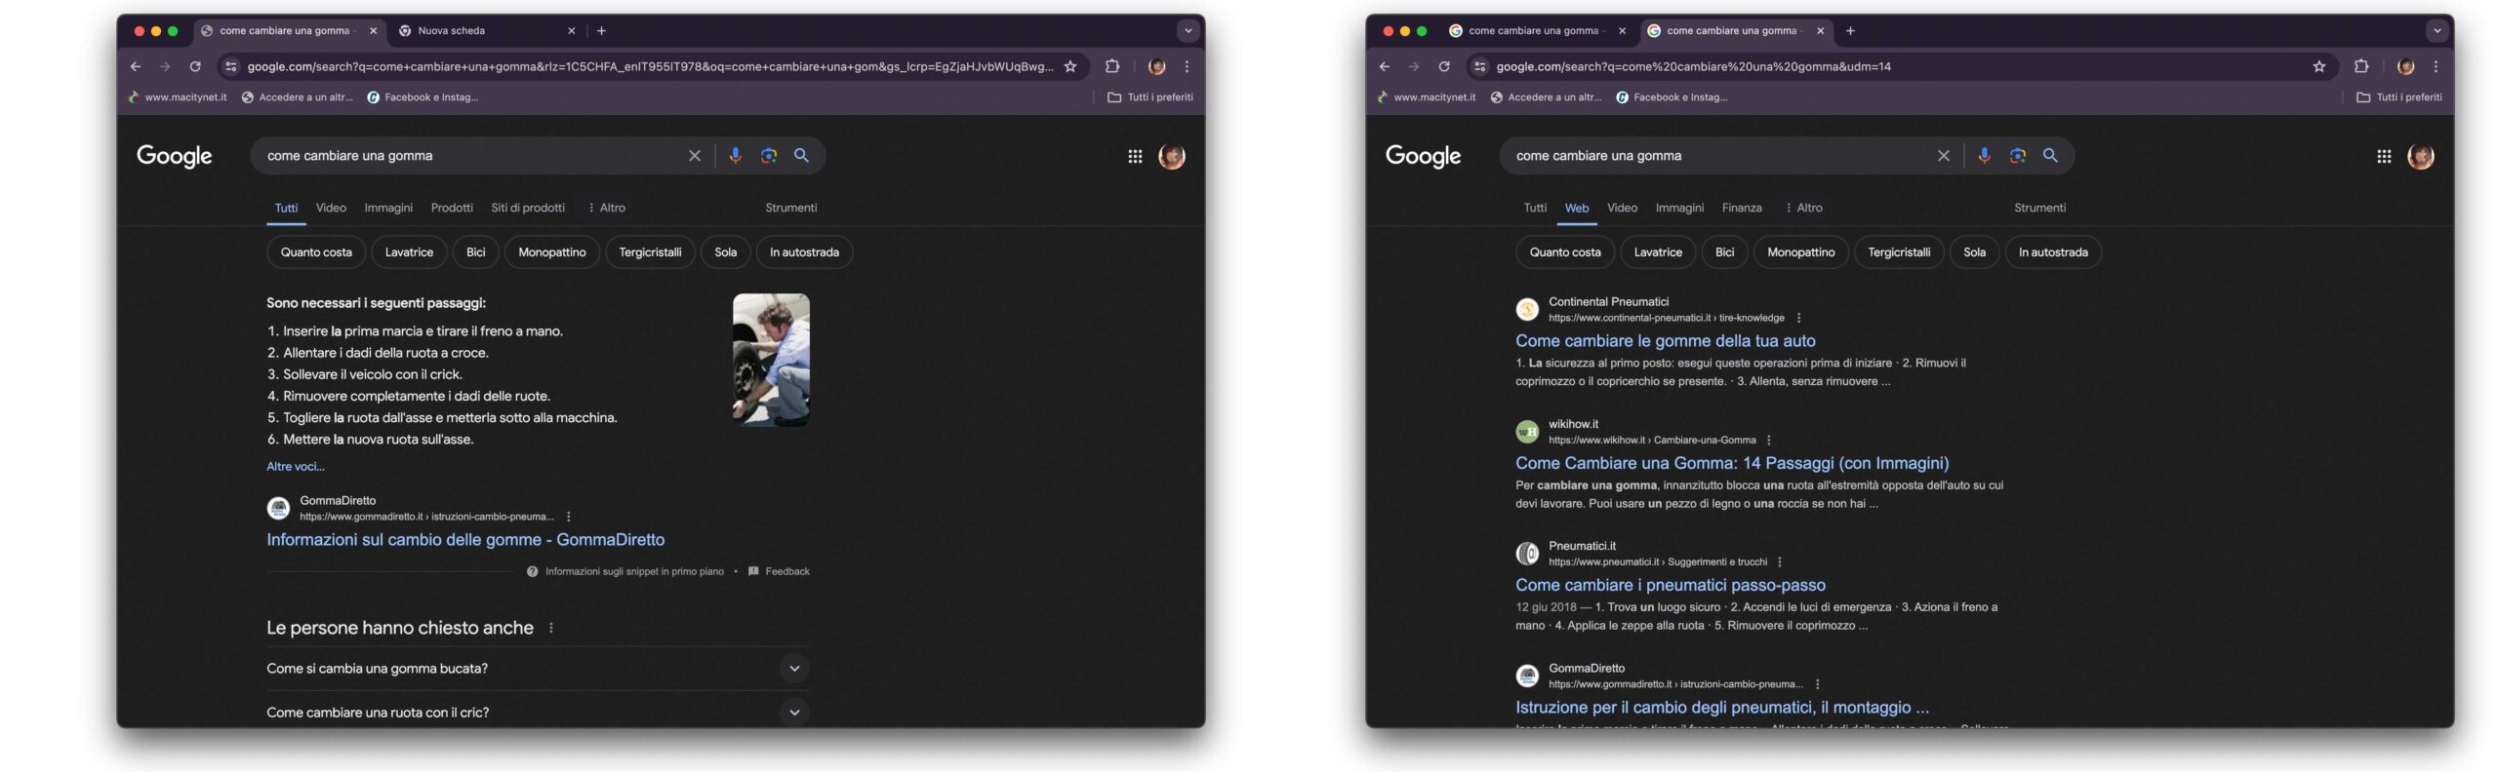Open new tab plus in left window

[x=601, y=31]
